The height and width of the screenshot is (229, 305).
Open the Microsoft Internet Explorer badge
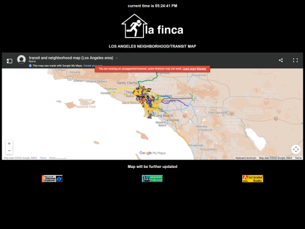pyautogui.click(x=52, y=179)
